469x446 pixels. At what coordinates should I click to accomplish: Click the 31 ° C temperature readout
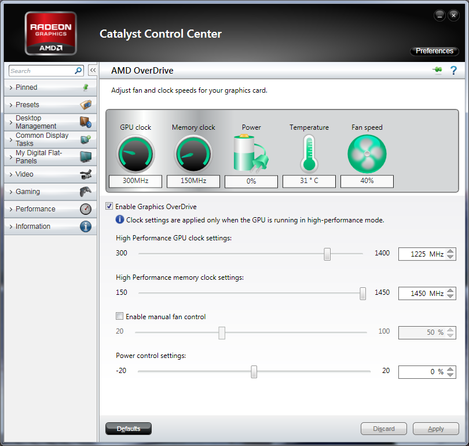[309, 181]
